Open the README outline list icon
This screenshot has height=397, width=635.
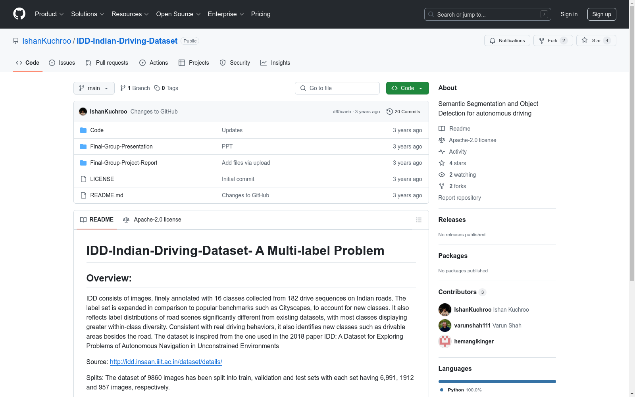419,220
